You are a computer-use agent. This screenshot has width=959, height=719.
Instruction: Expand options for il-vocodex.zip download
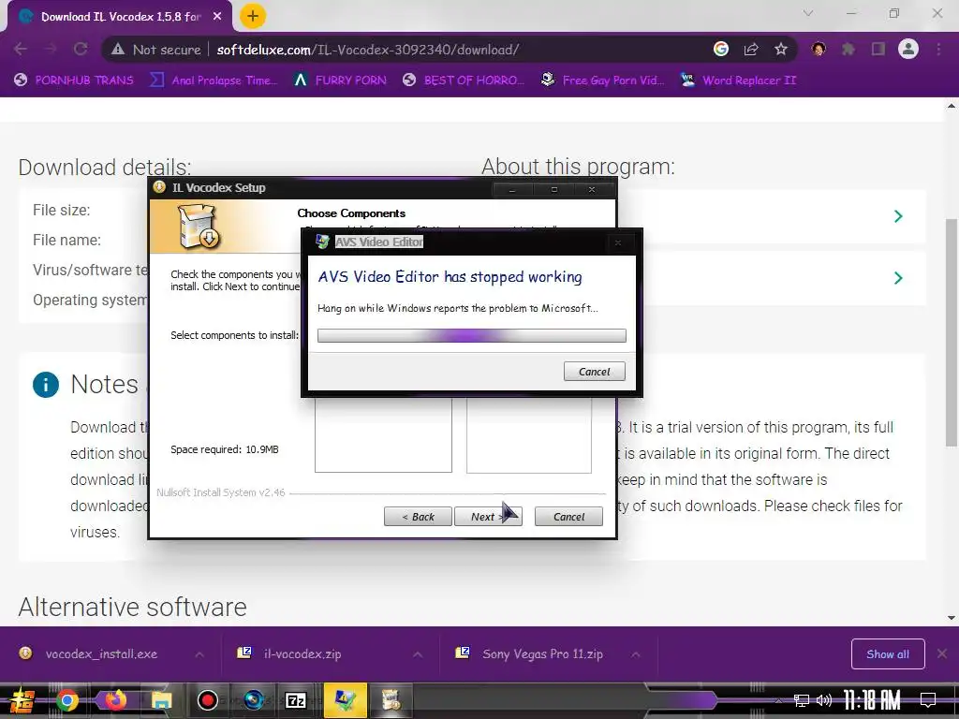[x=418, y=654]
